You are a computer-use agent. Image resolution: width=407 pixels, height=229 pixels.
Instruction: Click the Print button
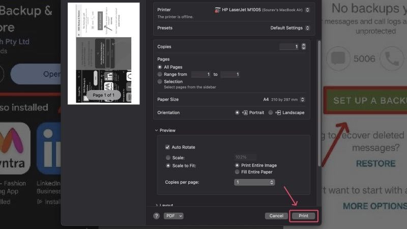point(304,216)
